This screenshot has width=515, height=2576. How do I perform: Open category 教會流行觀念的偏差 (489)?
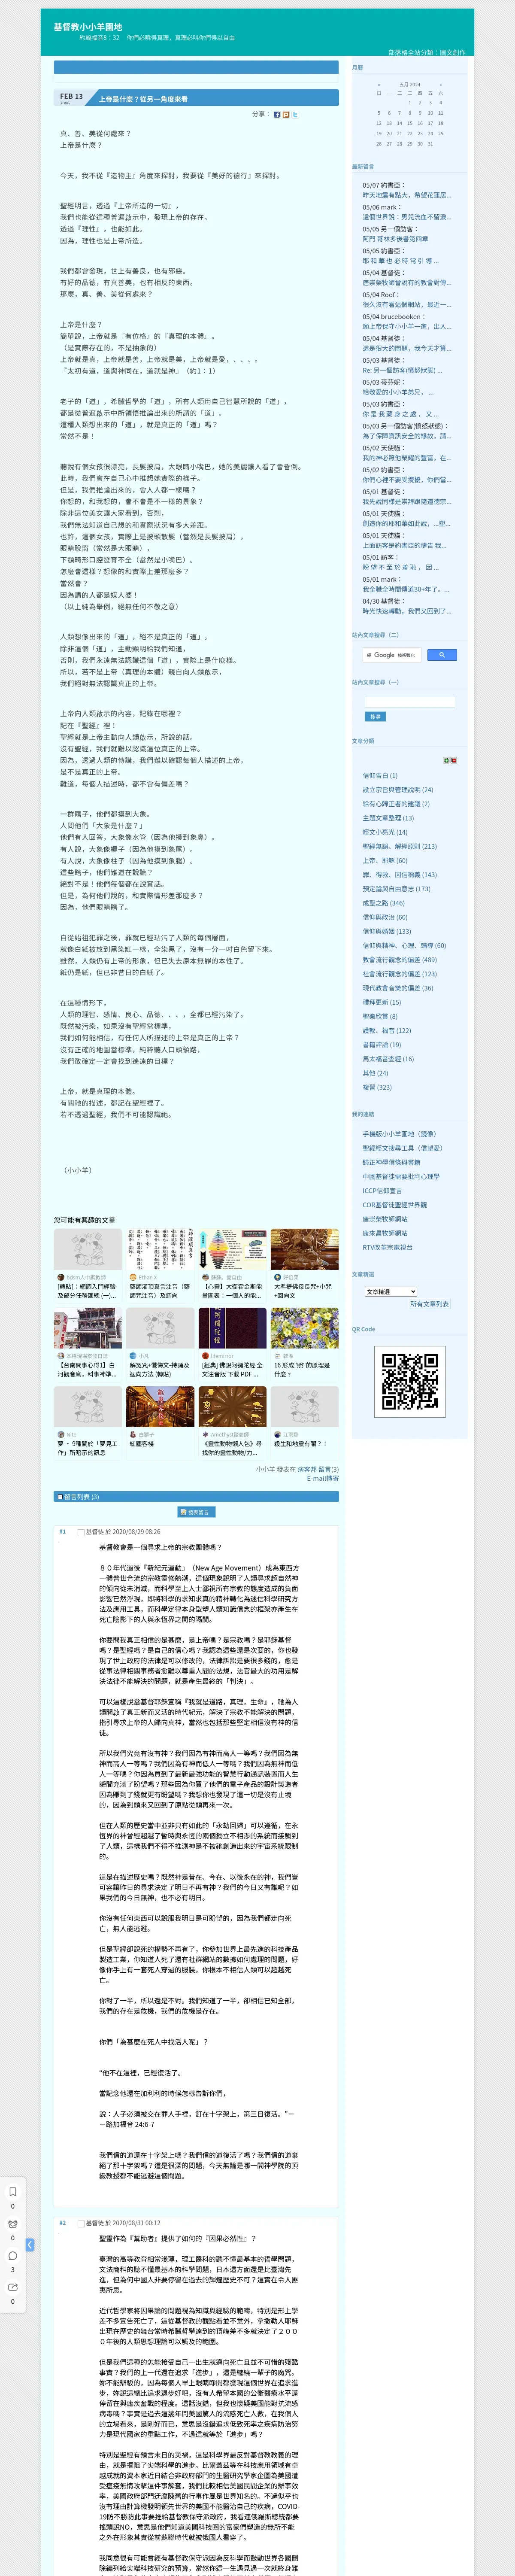click(x=399, y=960)
